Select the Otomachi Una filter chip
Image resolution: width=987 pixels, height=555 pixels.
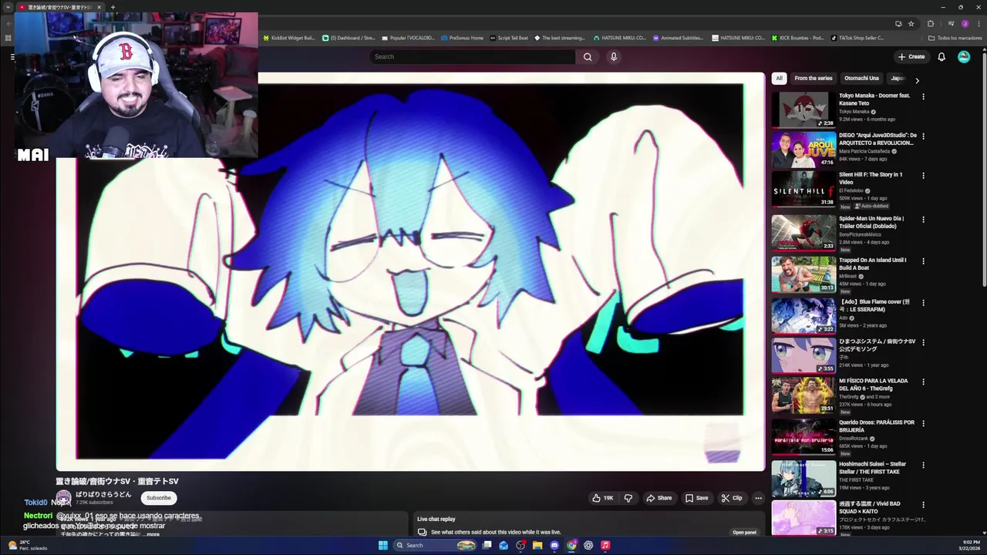point(861,78)
